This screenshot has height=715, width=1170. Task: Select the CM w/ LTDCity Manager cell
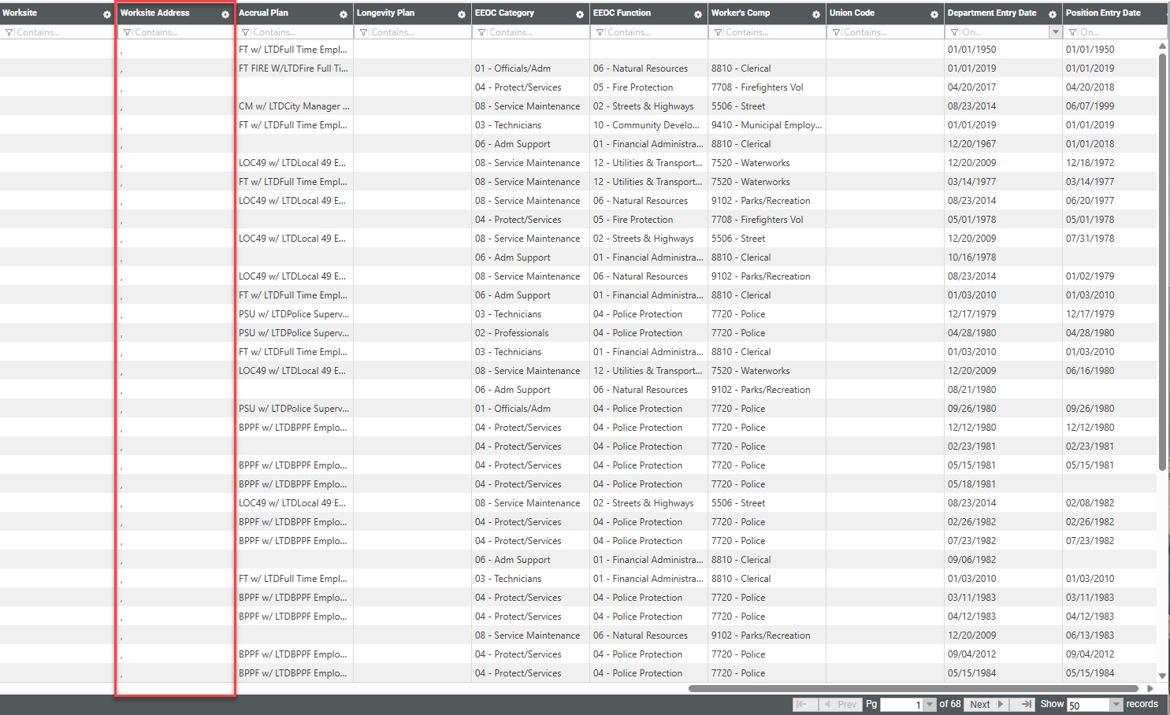(294, 106)
